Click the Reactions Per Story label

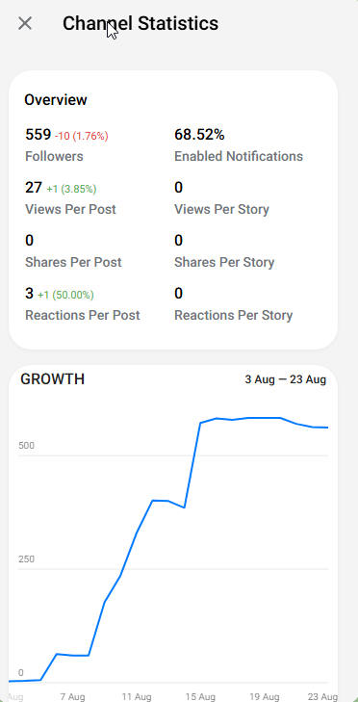[x=233, y=315]
